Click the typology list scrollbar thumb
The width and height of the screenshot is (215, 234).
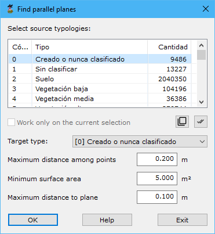point(201,55)
